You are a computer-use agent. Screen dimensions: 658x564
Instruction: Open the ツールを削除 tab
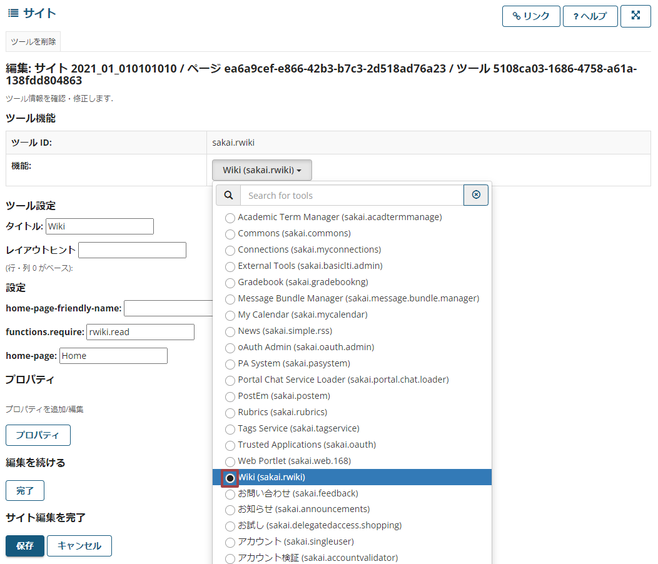[33, 42]
